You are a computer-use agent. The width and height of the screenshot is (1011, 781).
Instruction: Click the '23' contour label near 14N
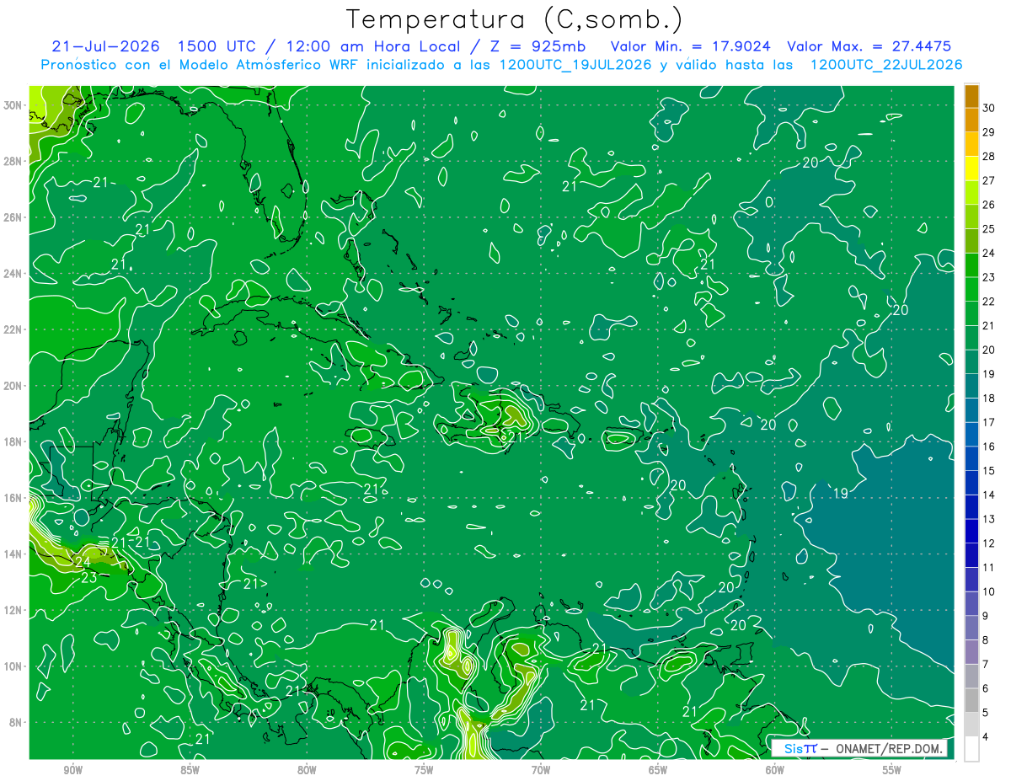(x=88, y=579)
